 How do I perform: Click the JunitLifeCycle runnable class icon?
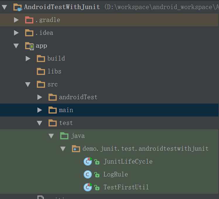(88, 162)
